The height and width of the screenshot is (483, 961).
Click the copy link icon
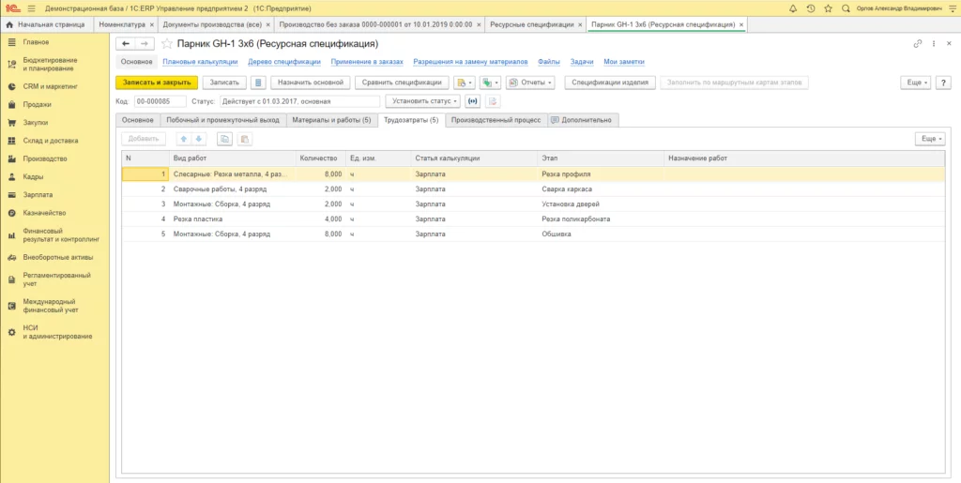click(x=918, y=43)
